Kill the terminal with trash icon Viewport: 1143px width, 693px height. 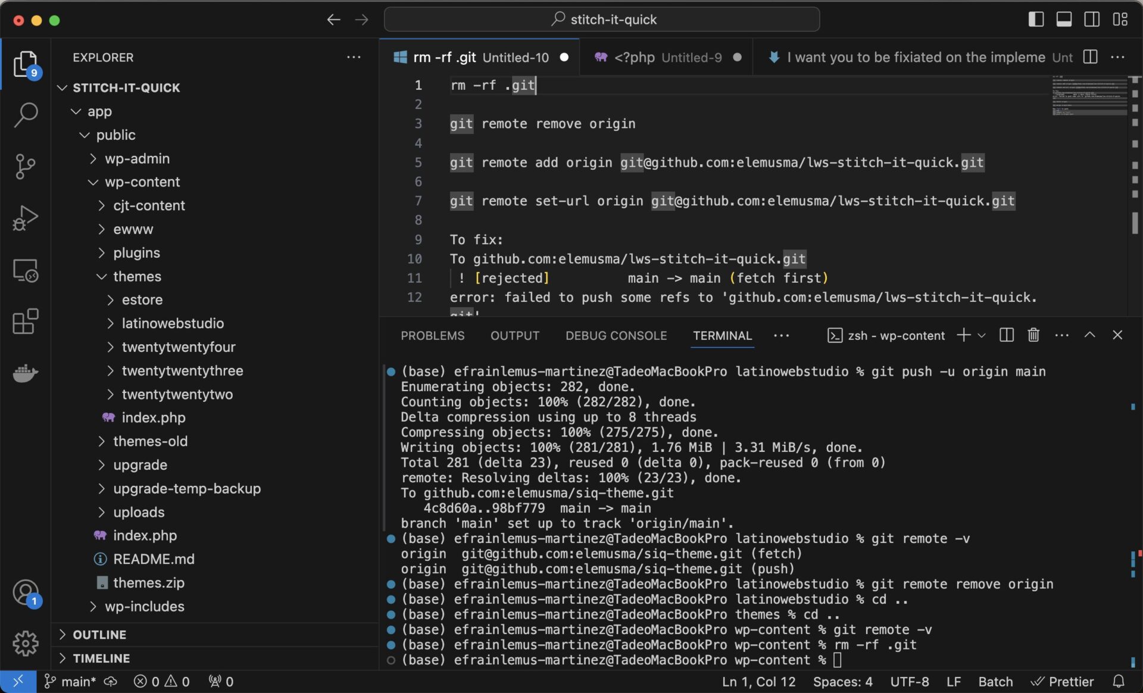coord(1033,335)
